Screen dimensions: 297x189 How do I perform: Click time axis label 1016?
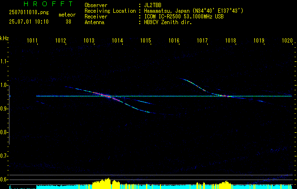tap(174, 41)
